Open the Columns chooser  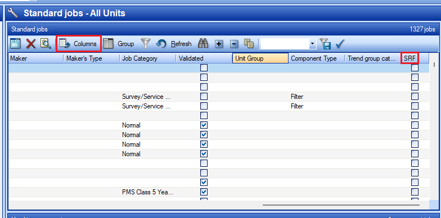79,44
